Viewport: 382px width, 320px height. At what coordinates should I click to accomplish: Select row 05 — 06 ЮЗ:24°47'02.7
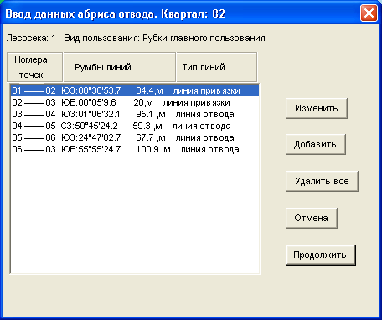(135, 137)
